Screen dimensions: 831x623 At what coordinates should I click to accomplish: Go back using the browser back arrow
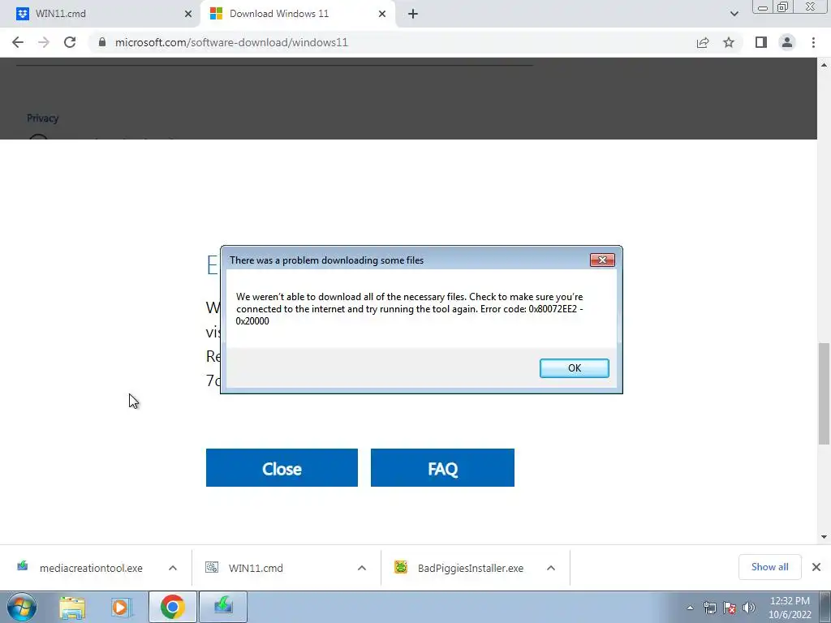point(18,42)
